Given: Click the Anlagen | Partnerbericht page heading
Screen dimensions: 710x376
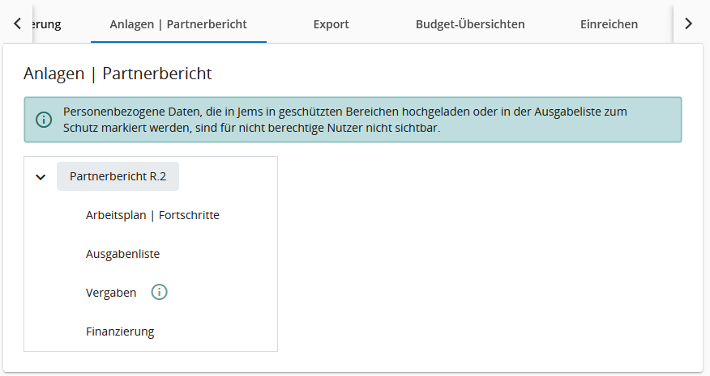Looking at the screenshot, I should tap(118, 74).
